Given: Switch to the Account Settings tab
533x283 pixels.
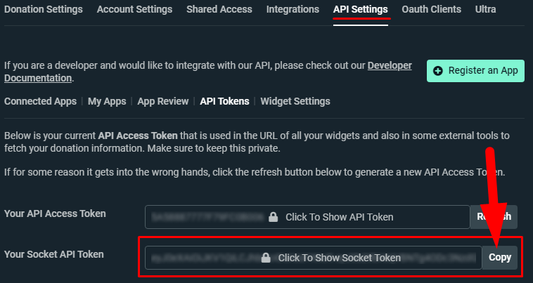Looking at the screenshot, I should (134, 9).
